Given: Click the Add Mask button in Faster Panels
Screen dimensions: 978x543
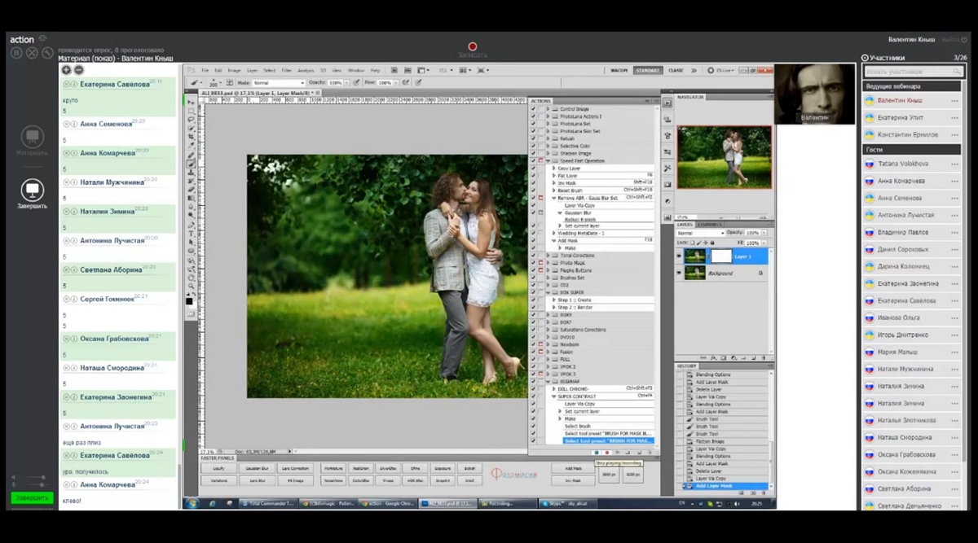Looking at the screenshot, I should tap(573, 468).
